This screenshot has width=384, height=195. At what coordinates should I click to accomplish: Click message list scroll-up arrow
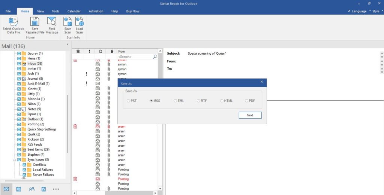point(160,51)
